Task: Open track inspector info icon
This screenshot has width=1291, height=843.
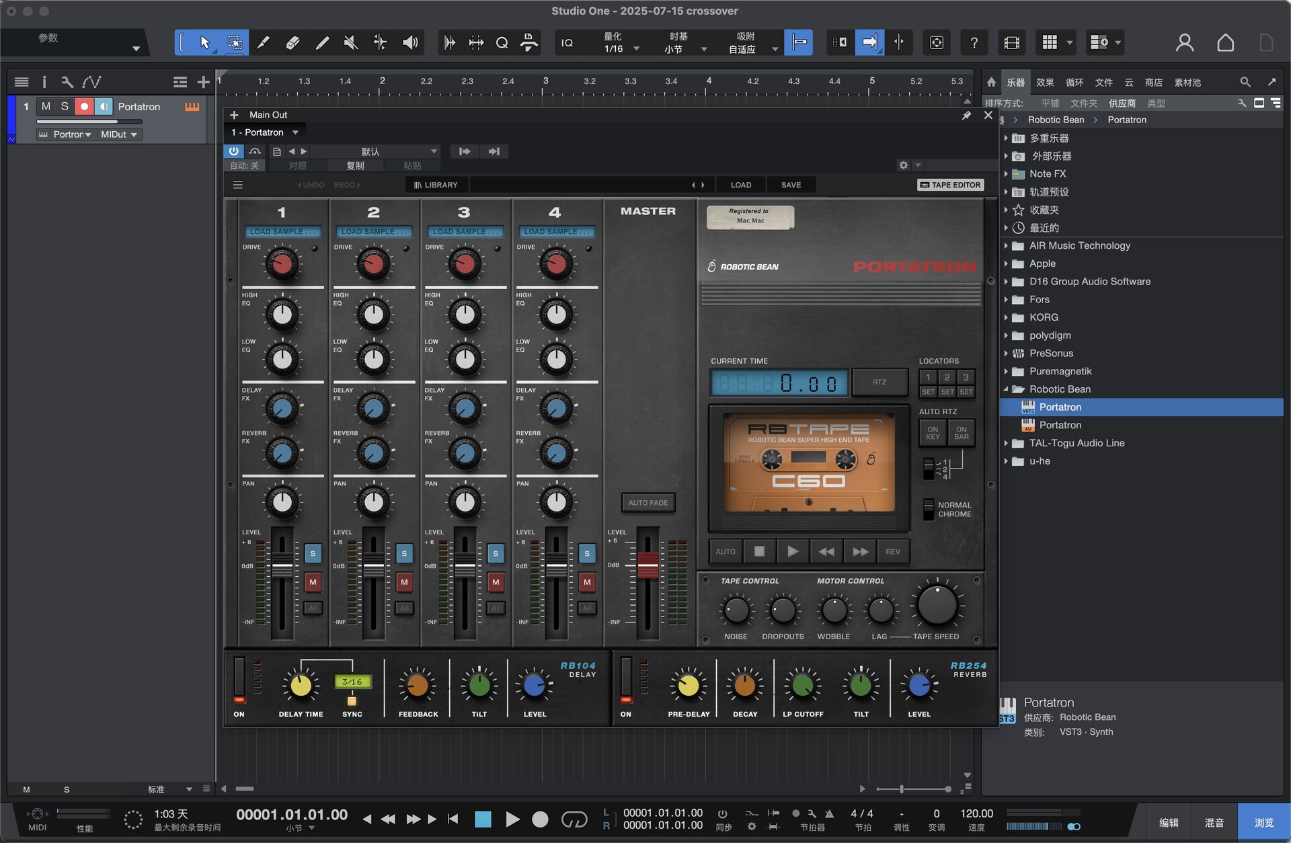Action: pos(44,82)
